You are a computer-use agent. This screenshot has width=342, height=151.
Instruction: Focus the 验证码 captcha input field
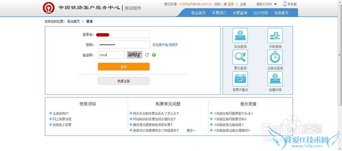tap(111, 55)
